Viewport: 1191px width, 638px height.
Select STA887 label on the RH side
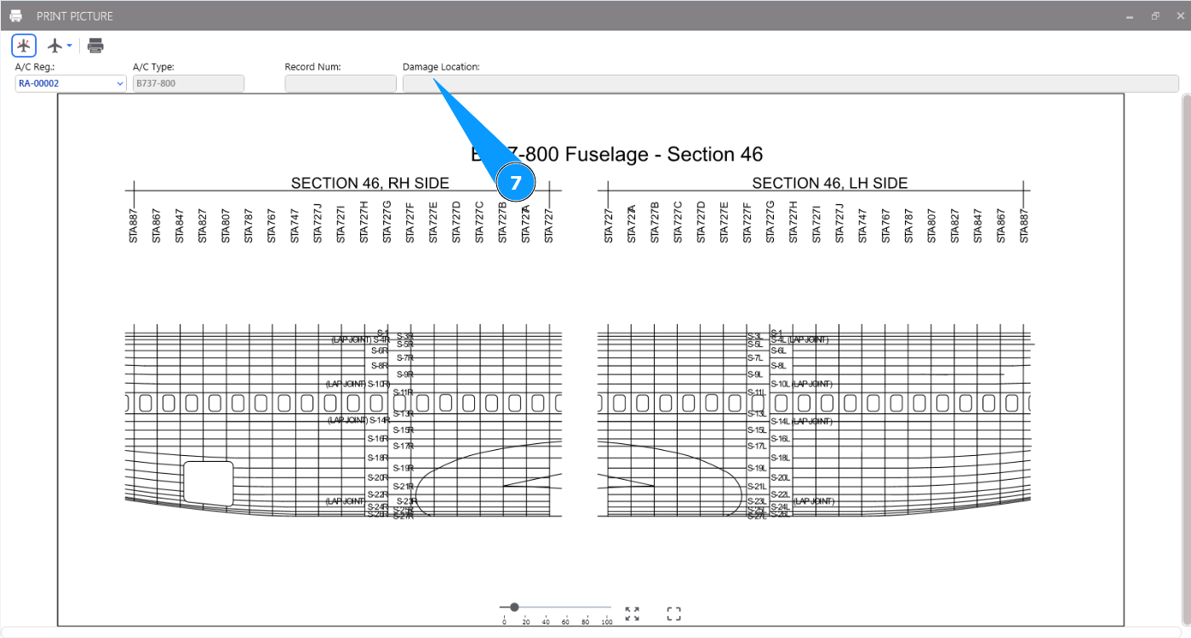pyautogui.click(x=134, y=225)
